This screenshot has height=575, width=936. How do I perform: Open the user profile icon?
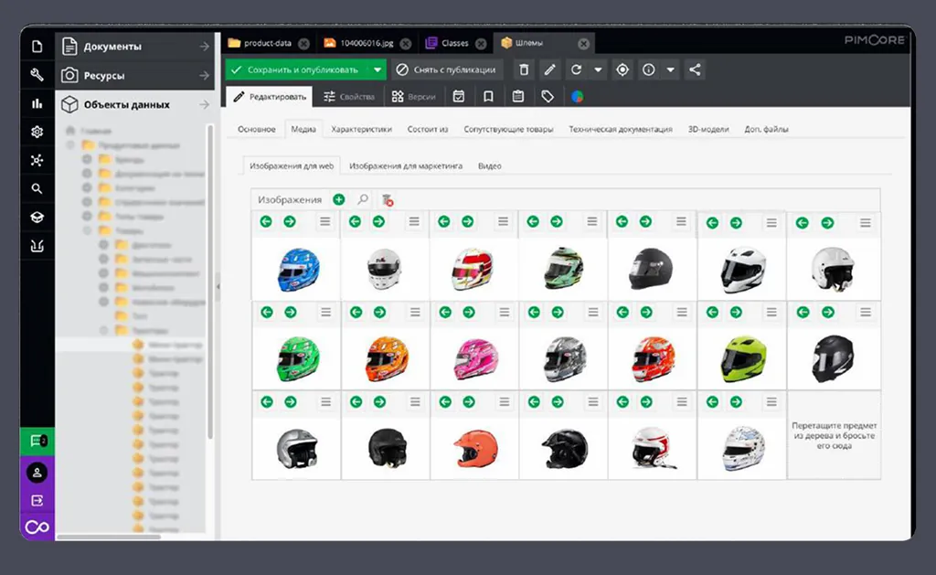click(37, 473)
